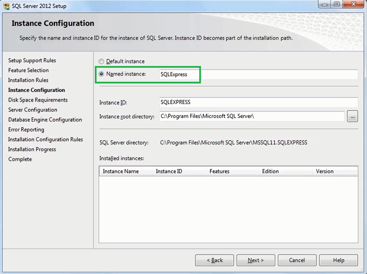Open Setup Support Rules page
Screen dimensions: 367x274
pos(32,60)
